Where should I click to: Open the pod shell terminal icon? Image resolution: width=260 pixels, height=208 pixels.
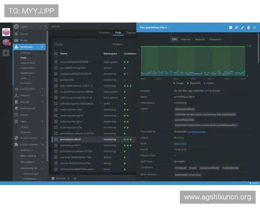[231, 28]
